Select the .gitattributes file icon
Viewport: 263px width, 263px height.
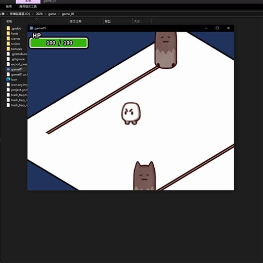[8, 54]
